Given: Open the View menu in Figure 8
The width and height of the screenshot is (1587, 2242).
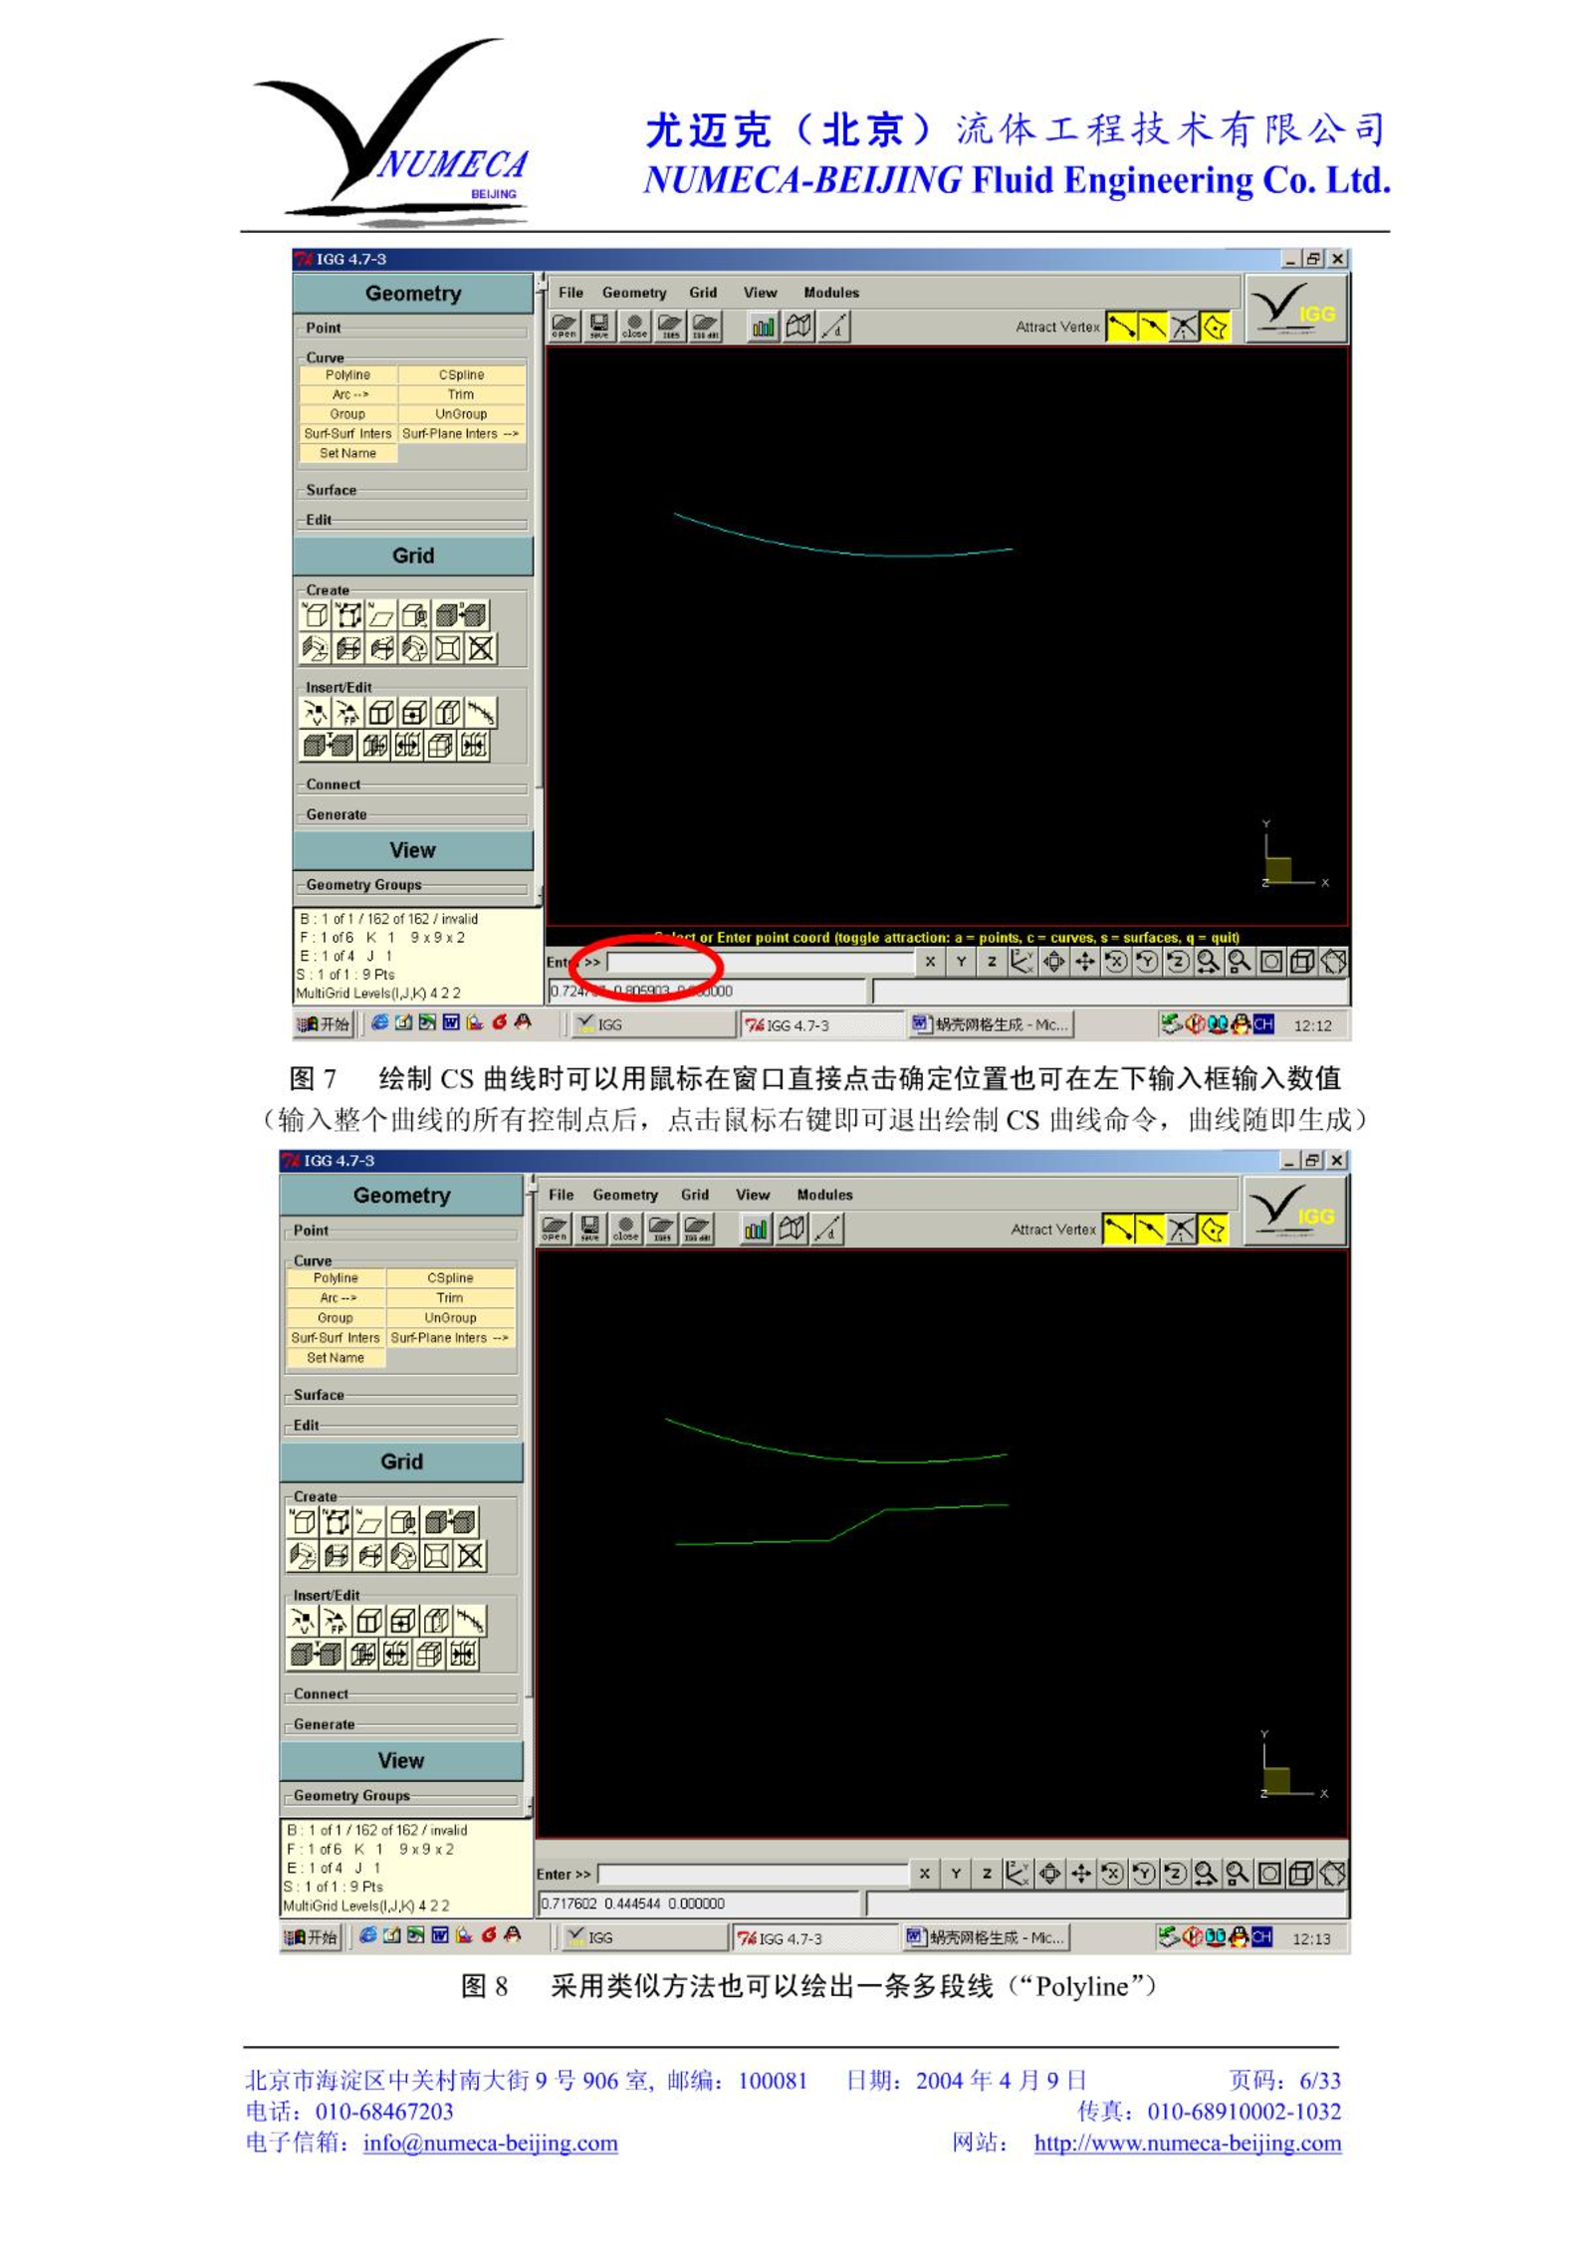Looking at the screenshot, I should click(x=753, y=1195).
